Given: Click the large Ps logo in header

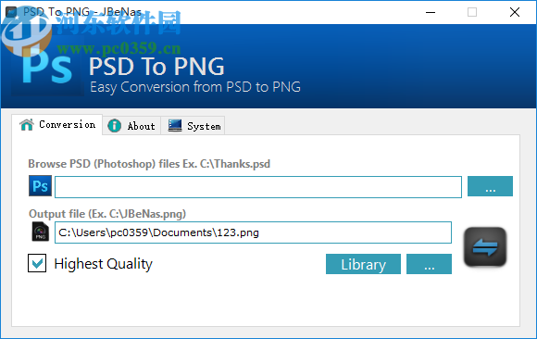Looking at the screenshot, I should tap(47, 66).
